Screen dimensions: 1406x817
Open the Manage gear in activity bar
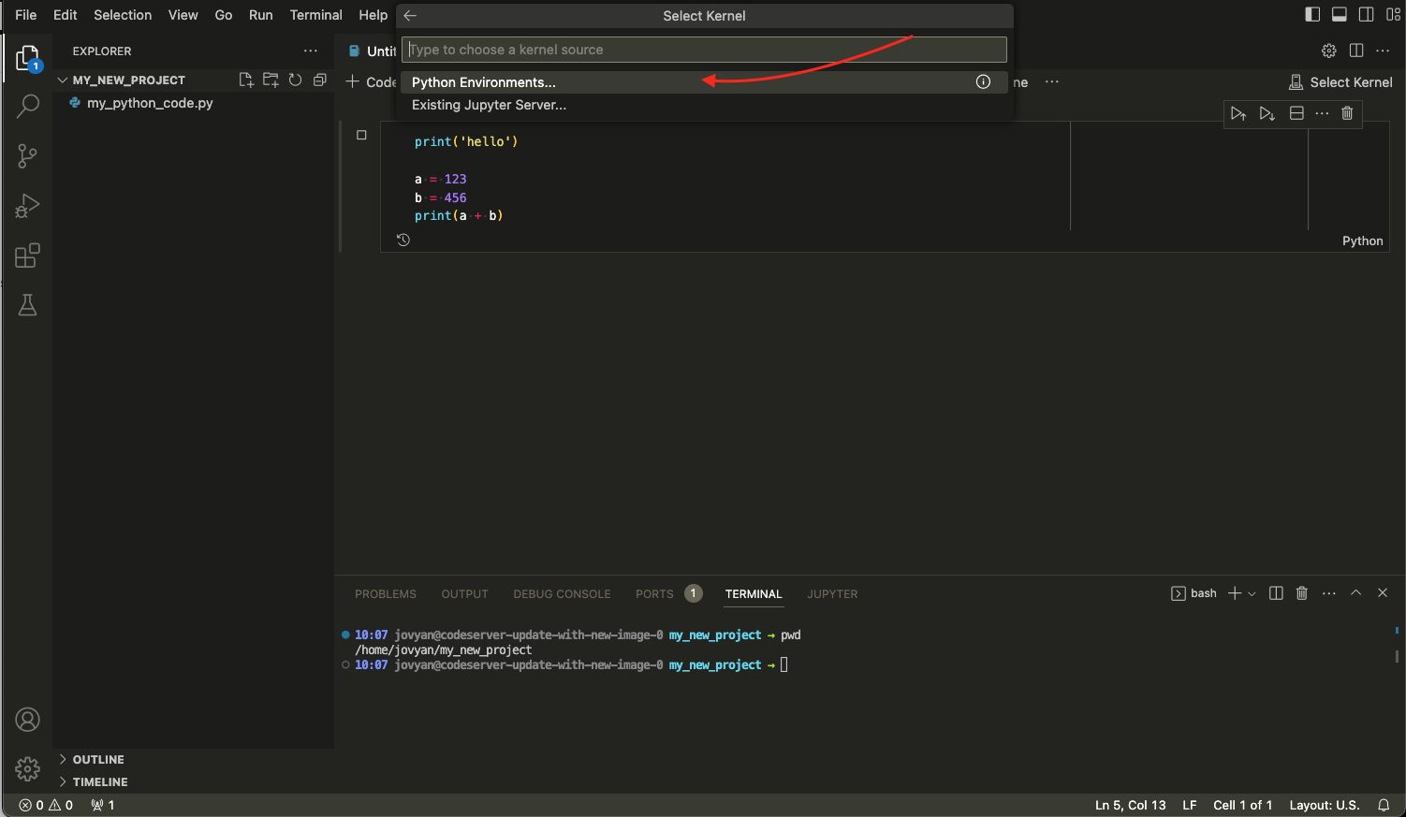coord(27,769)
